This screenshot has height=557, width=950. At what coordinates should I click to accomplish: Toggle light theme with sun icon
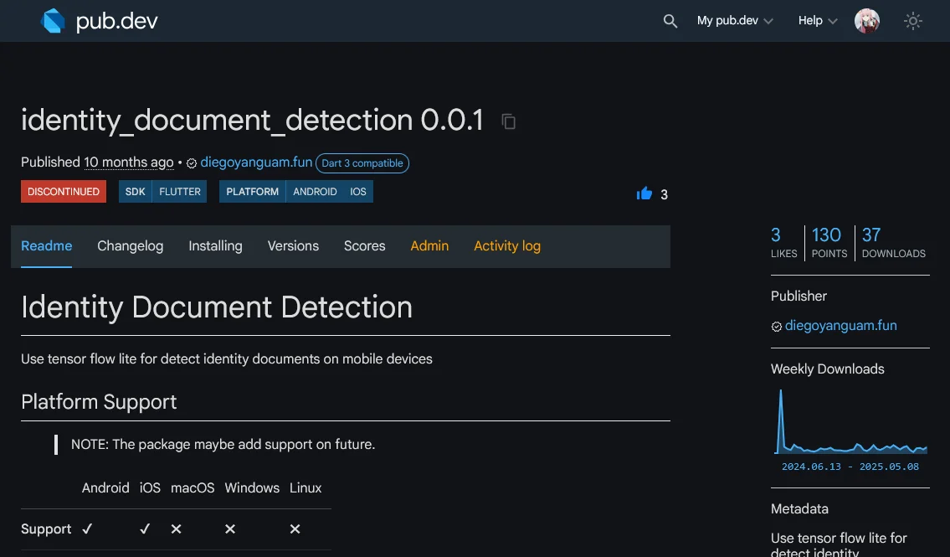[912, 21]
